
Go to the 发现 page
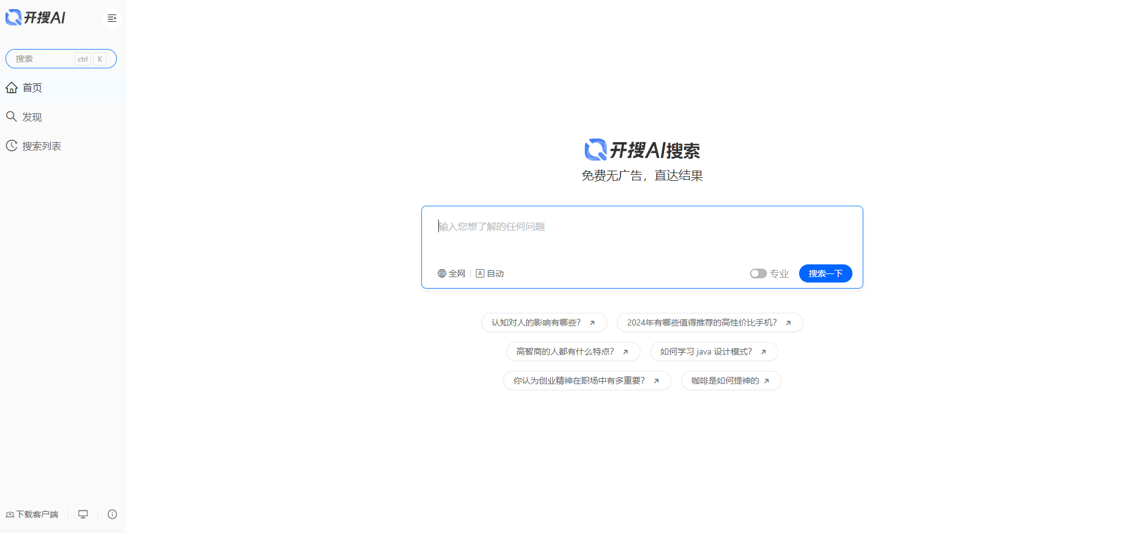click(x=32, y=117)
